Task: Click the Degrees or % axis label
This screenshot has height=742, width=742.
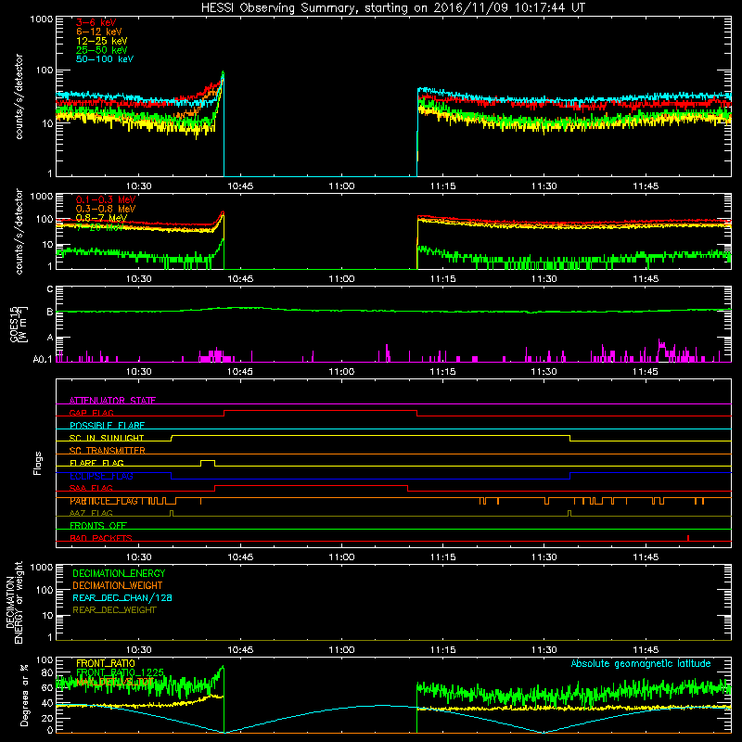Action: [x=24, y=695]
